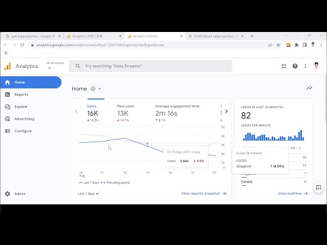
Task: Bookmark this page with star icon
Action: (x=278, y=45)
